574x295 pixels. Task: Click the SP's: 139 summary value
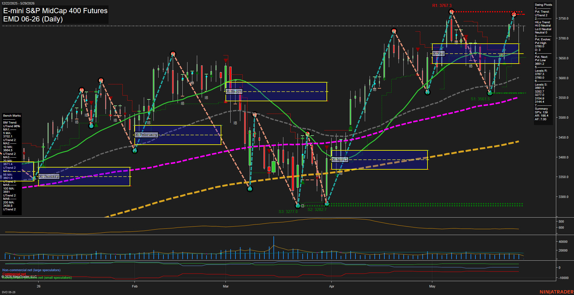[x=541, y=112]
